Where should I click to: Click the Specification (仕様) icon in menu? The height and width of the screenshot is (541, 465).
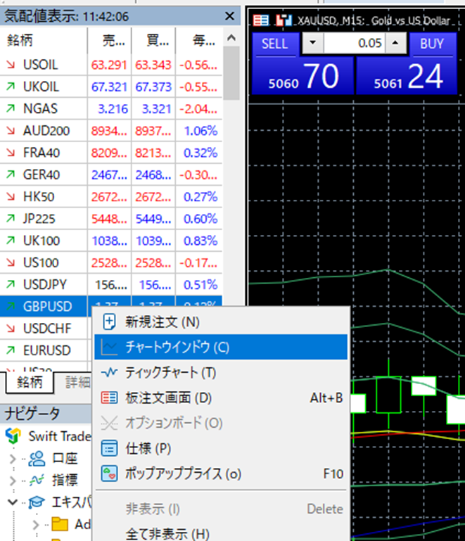[x=109, y=448]
